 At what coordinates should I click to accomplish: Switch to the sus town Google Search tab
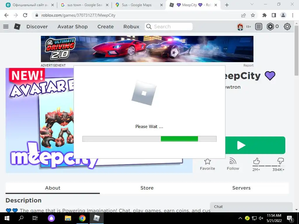pos(84,5)
